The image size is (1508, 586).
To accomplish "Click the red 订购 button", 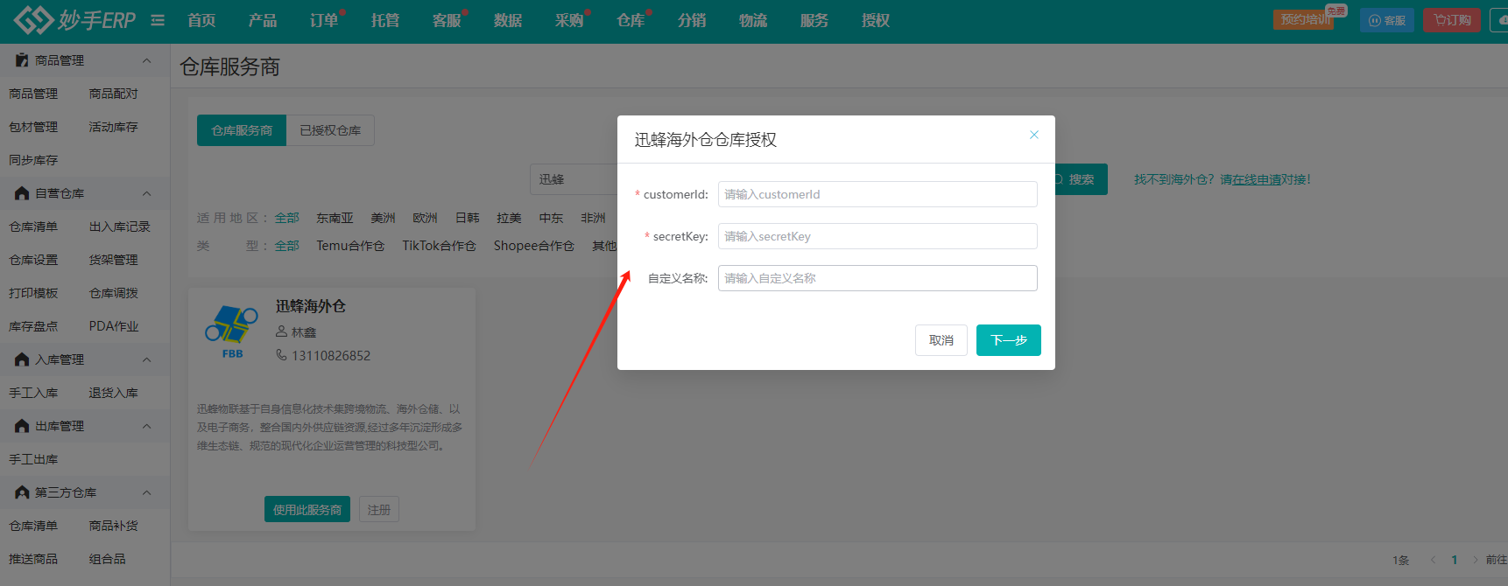I will click(1453, 20).
